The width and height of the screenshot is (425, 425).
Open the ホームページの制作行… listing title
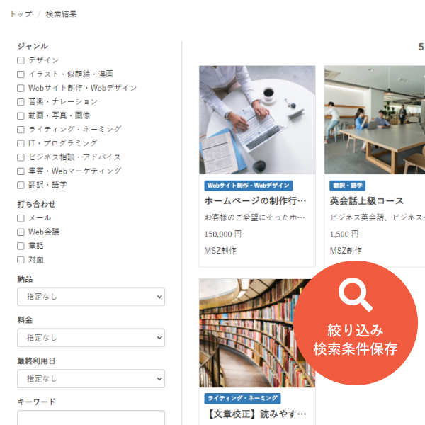tap(255, 201)
